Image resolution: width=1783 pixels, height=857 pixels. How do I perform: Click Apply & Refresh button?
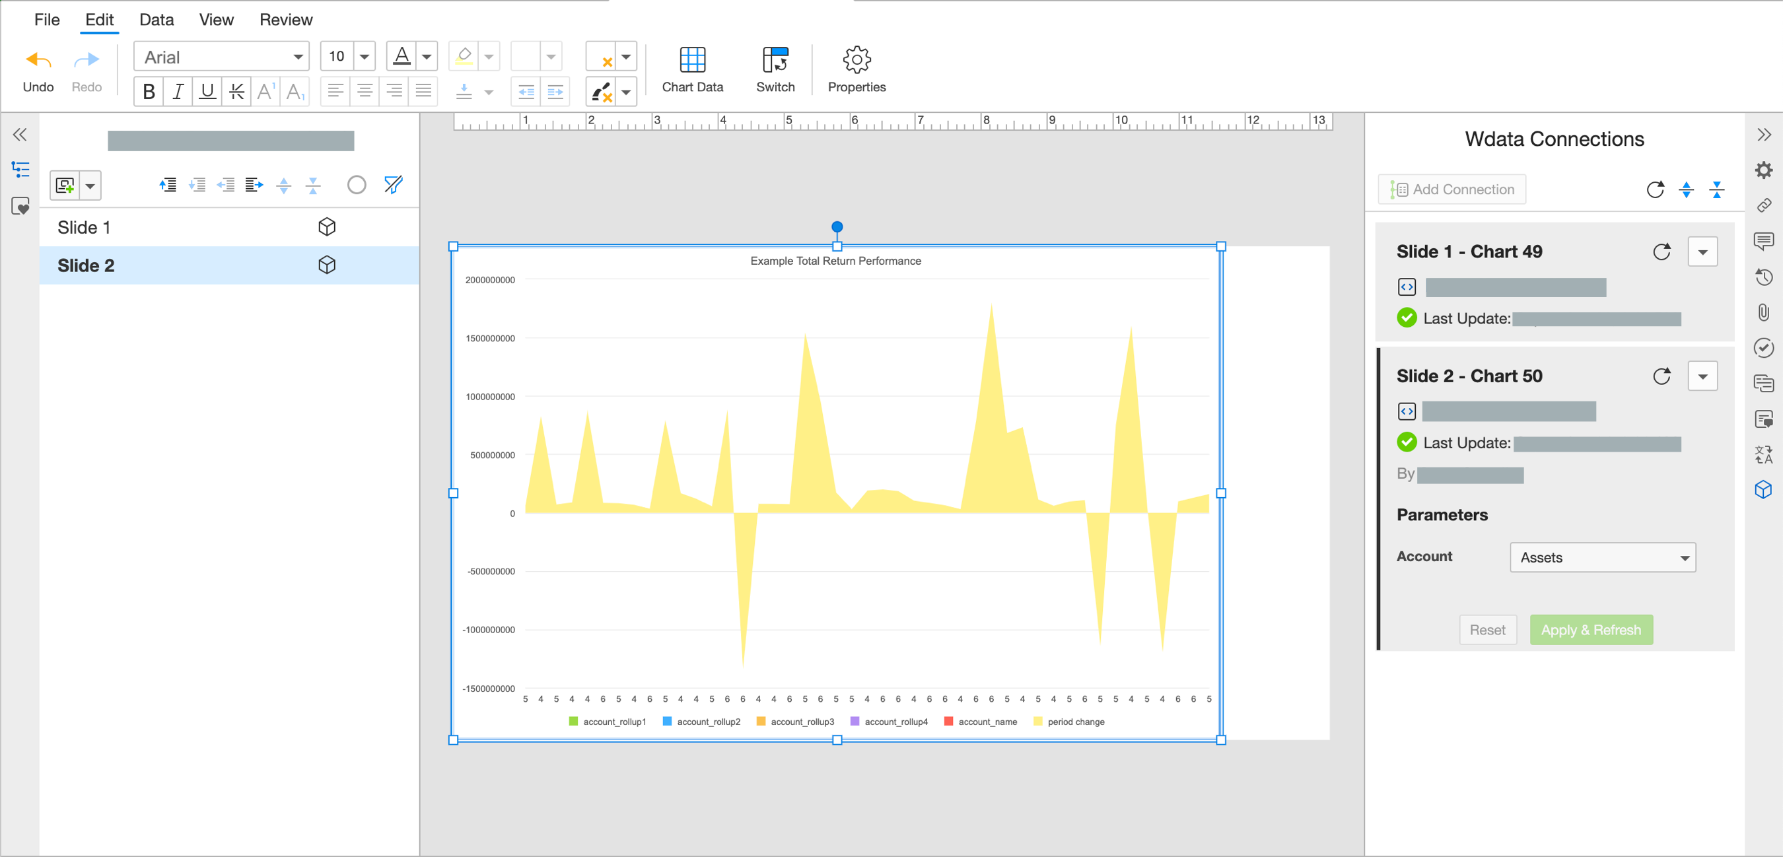pyautogui.click(x=1591, y=630)
